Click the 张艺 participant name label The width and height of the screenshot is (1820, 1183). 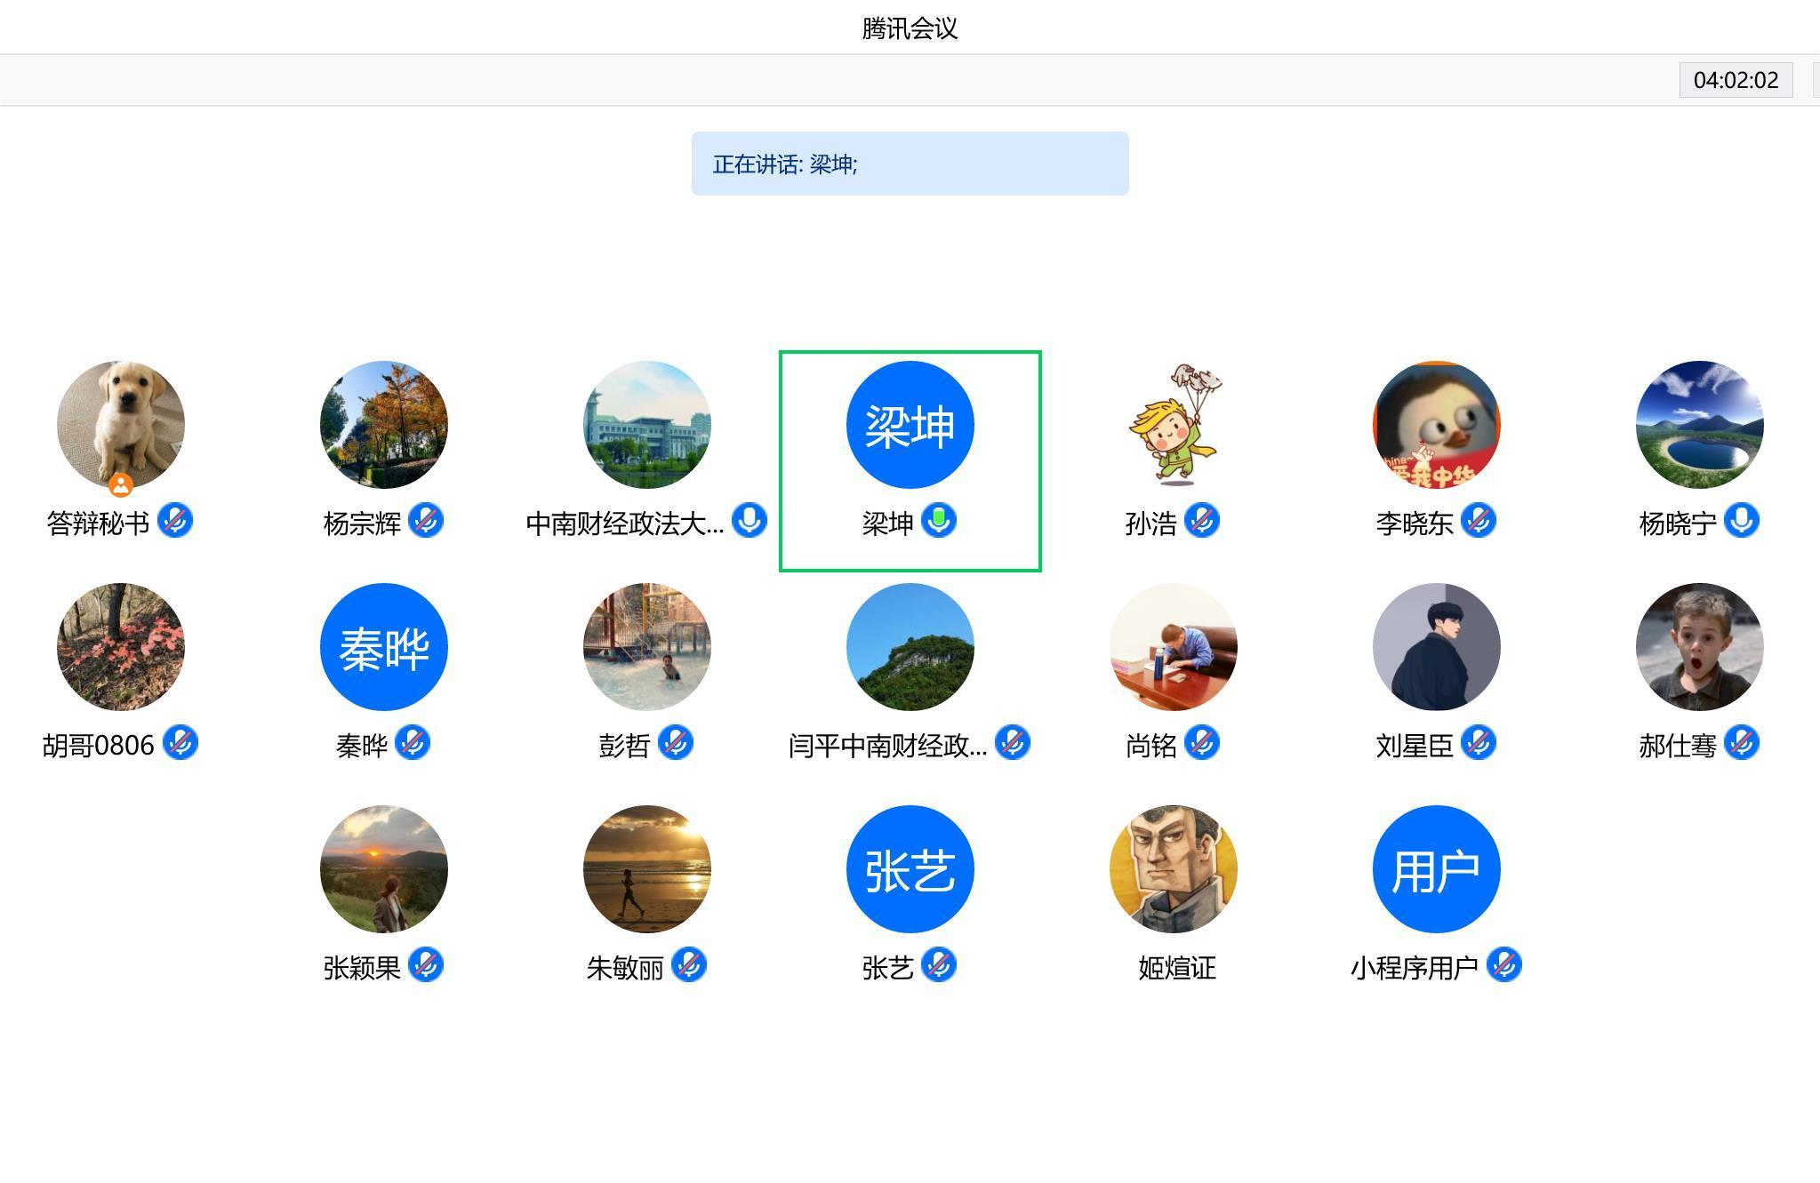click(887, 968)
